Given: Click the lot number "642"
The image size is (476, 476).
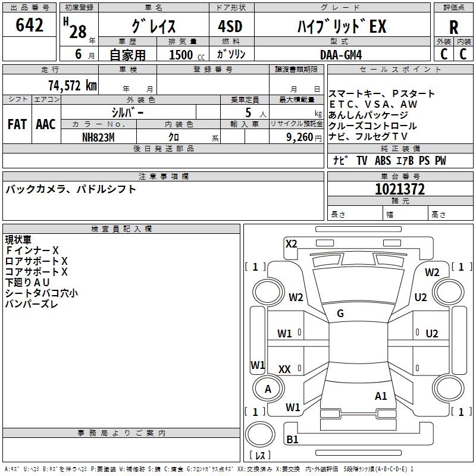Looking at the screenshot, I should pyautogui.click(x=30, y=25).
